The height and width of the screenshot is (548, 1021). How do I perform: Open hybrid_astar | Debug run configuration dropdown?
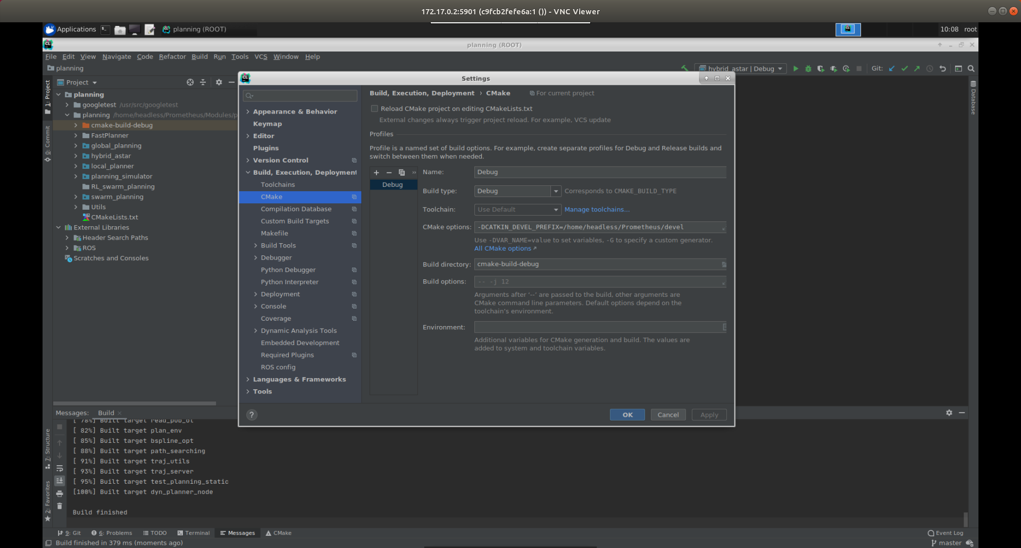pos(741,68)
